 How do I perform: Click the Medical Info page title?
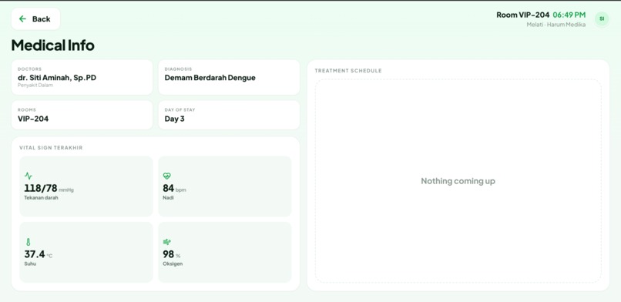pos(52,45)
